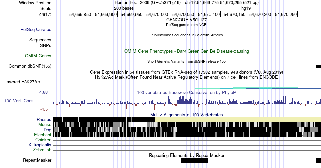Image resolution: width=321 pixels, height=168 pixels.
Task: Click the 100 Vert. Cons label
Action: tap(19, 101)
